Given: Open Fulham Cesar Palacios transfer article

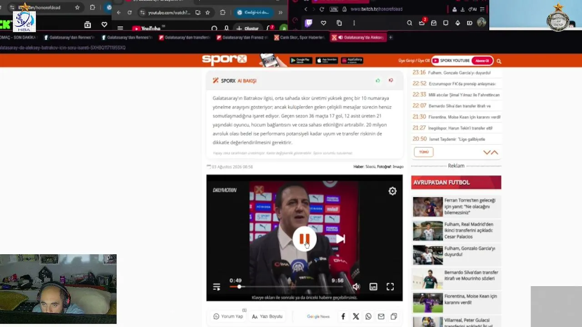Looking at the screenshot, I should point(456,231).
